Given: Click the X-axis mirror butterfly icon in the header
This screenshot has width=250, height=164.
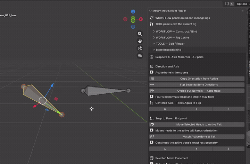Looking at the screenshot, I should 227,4.
